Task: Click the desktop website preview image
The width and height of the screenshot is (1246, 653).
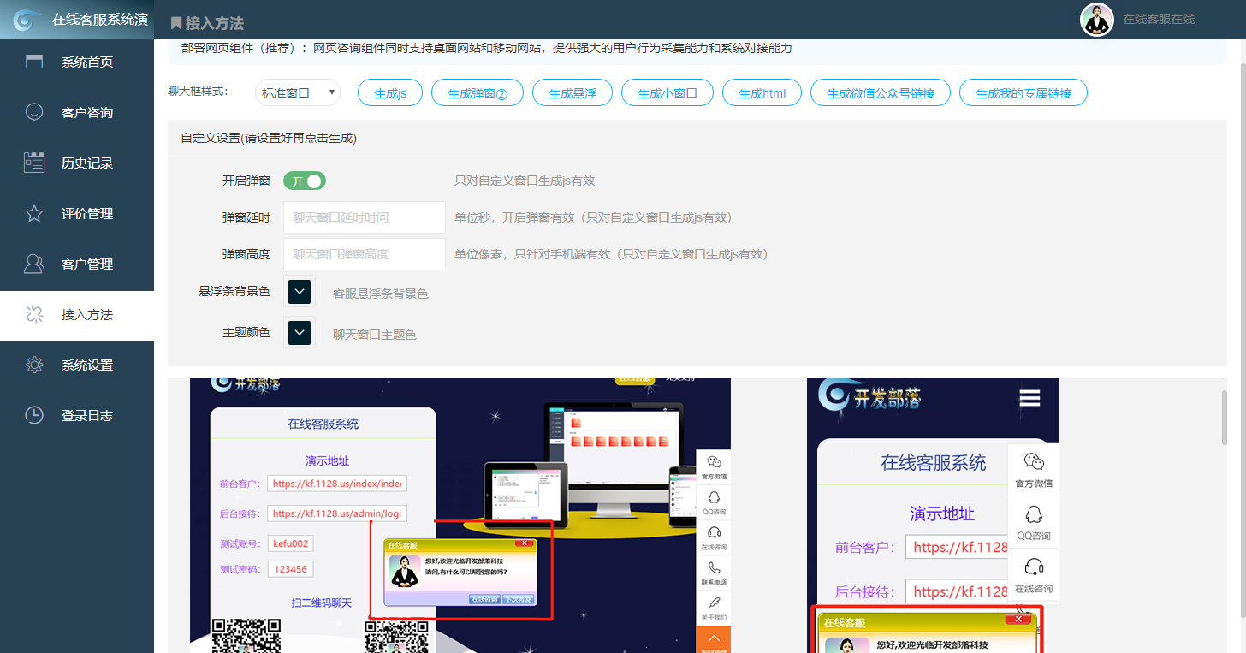Action: point(460,515)
